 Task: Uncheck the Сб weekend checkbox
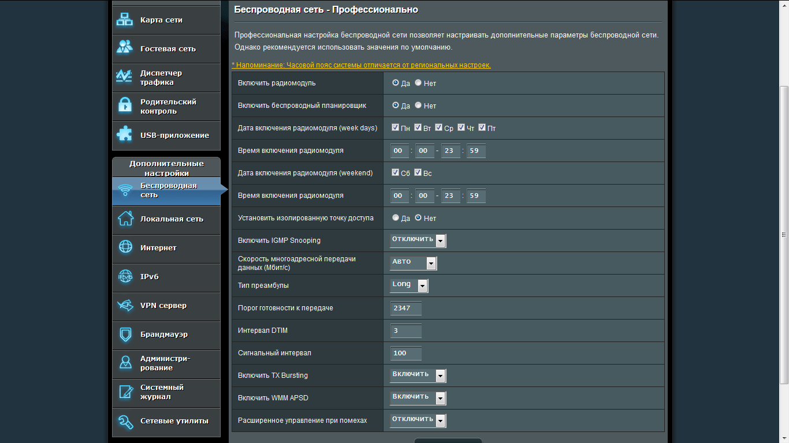click(x=396, y=172)
